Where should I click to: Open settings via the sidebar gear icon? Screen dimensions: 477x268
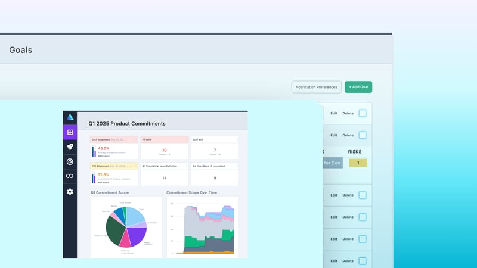point(70,192)
